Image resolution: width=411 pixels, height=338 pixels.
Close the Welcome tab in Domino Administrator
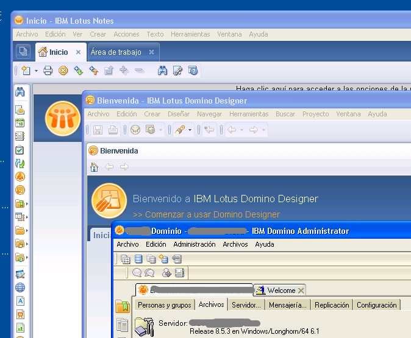point(301,290)
